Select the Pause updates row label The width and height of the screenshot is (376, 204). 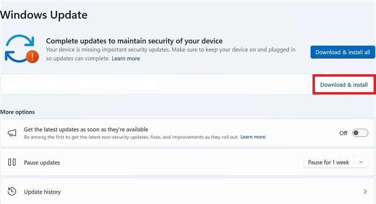pyautogui.click(x=42, y=163)
